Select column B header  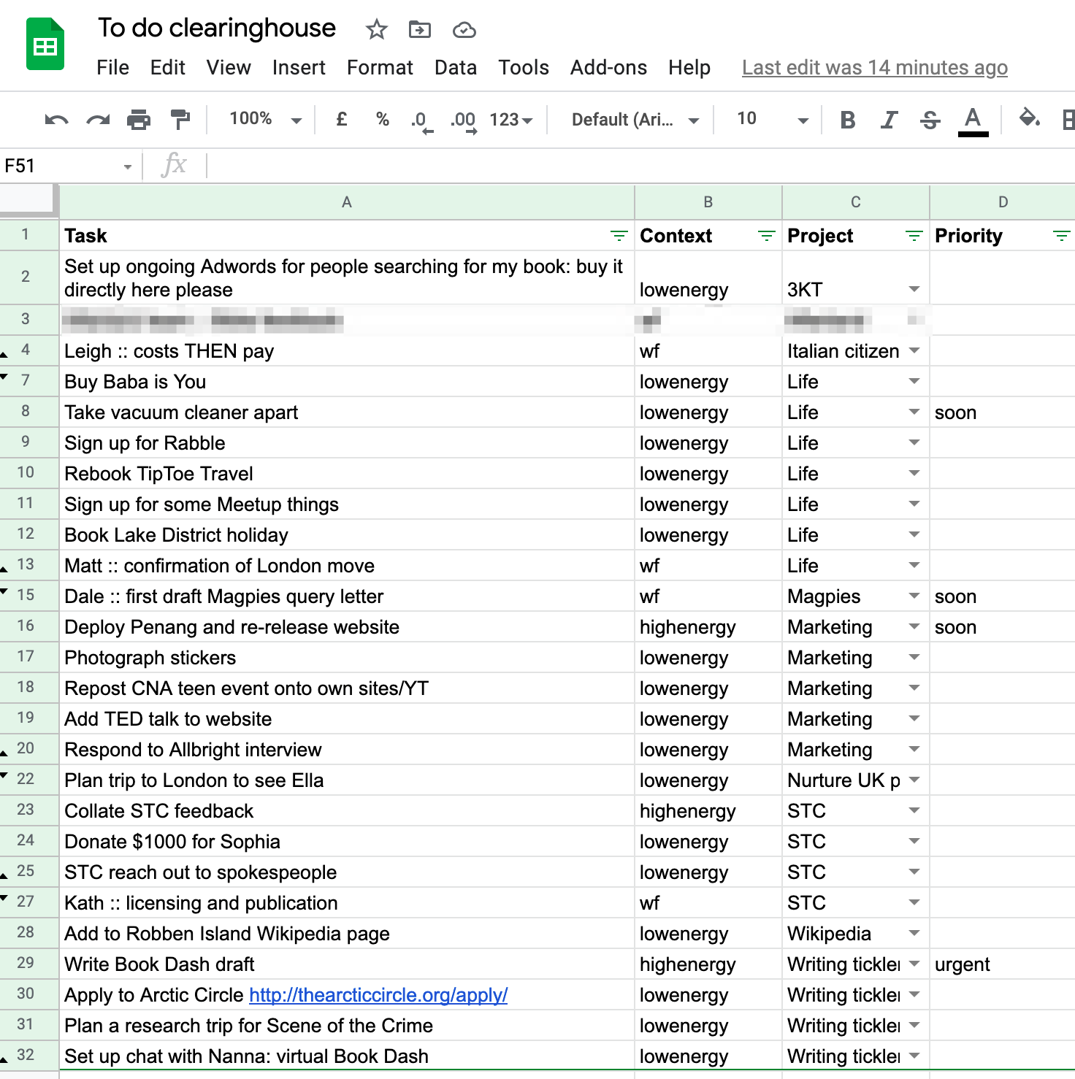pyautogui.click(x=708, y=202)
